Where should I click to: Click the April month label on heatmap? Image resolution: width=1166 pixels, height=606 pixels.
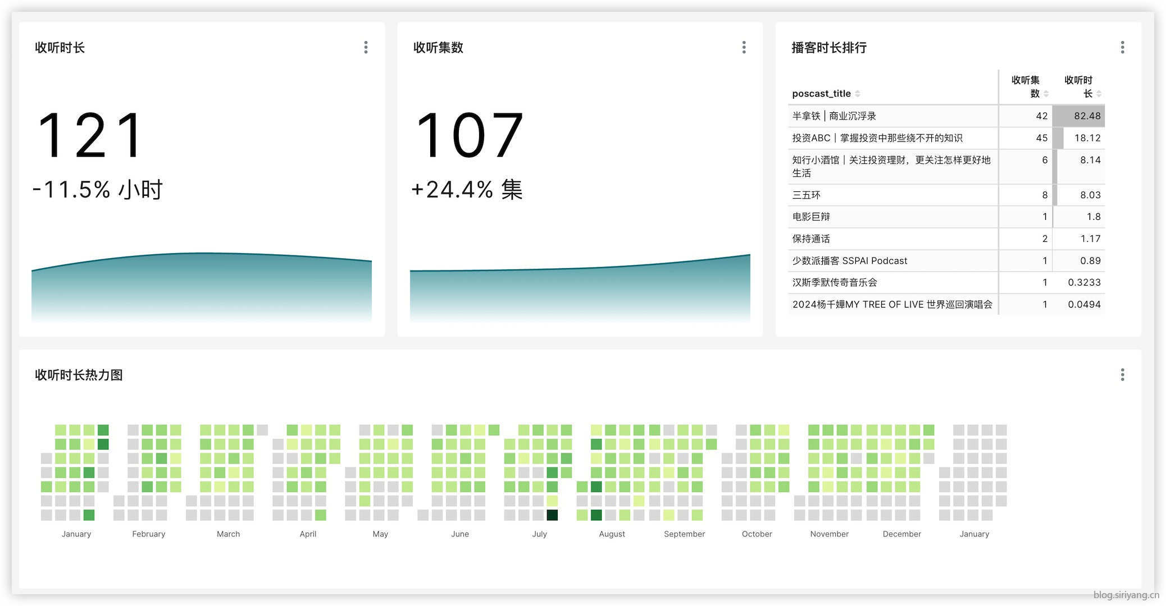(308, 534)
